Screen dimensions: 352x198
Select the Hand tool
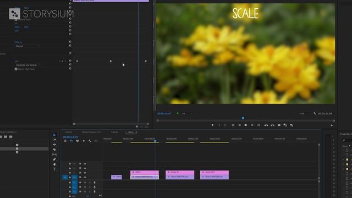(54, 164)
